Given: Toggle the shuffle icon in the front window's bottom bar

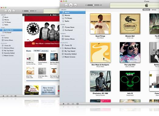Looking at the screenshot, I should coord(68,104).
